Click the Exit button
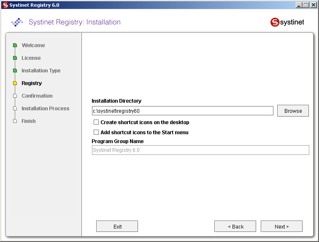319x242 pixels. pyautogui.click(x=117, y=226)
